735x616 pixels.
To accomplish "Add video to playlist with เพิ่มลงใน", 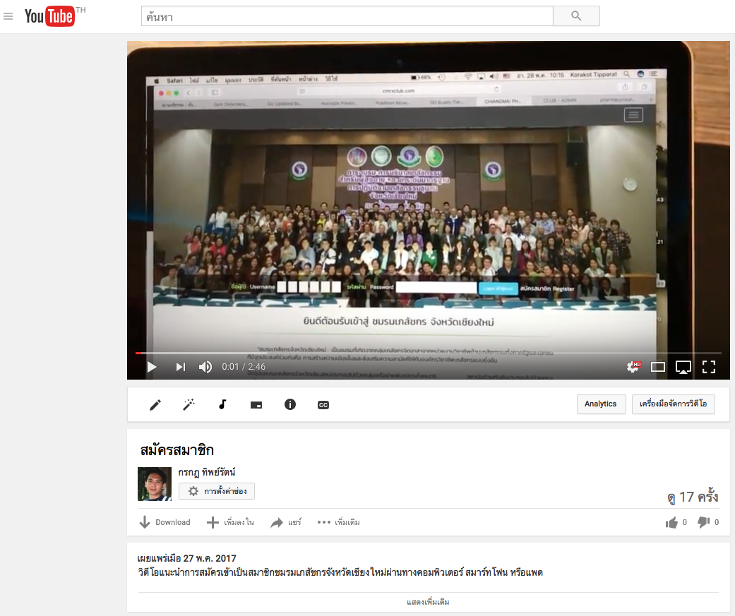I will point(231,522).
